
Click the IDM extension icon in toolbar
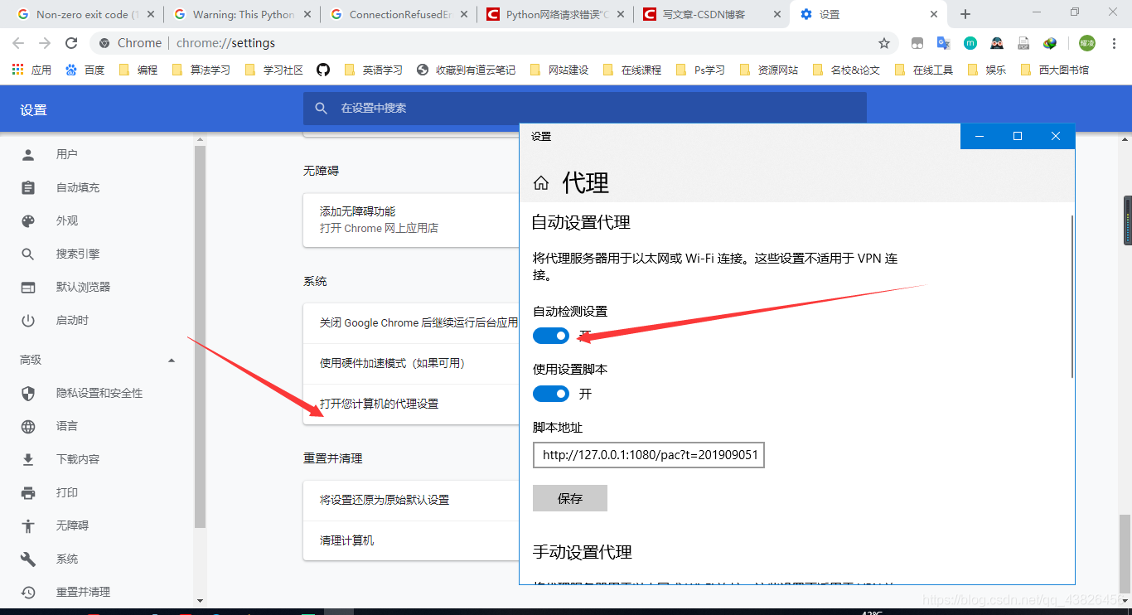tap(1048, 43)
